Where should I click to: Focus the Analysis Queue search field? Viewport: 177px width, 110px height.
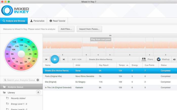tap(21, 80)
